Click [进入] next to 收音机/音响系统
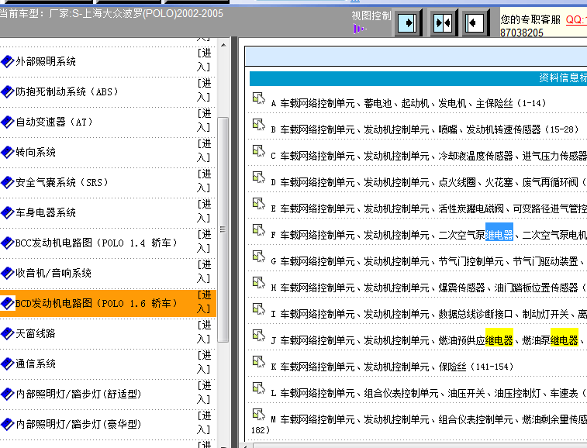587x448 pixels. pyautogui.click(x=203, y=273)
